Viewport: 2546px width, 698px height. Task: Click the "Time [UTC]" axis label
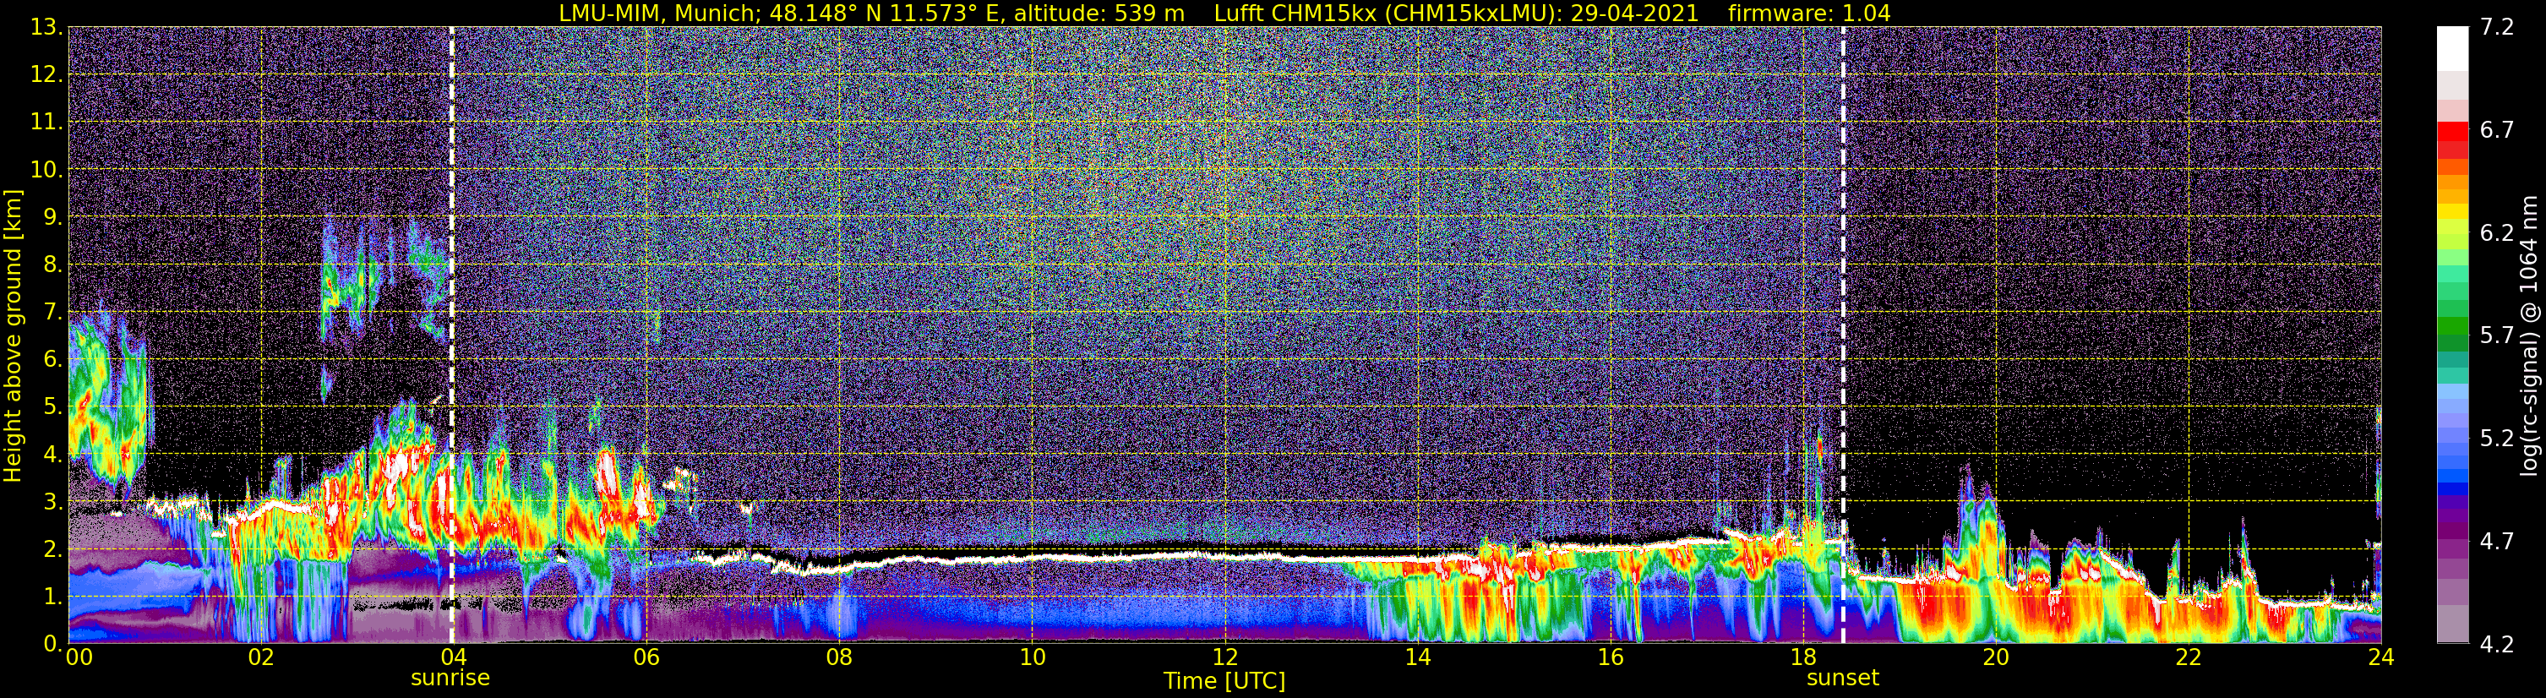1224,681
